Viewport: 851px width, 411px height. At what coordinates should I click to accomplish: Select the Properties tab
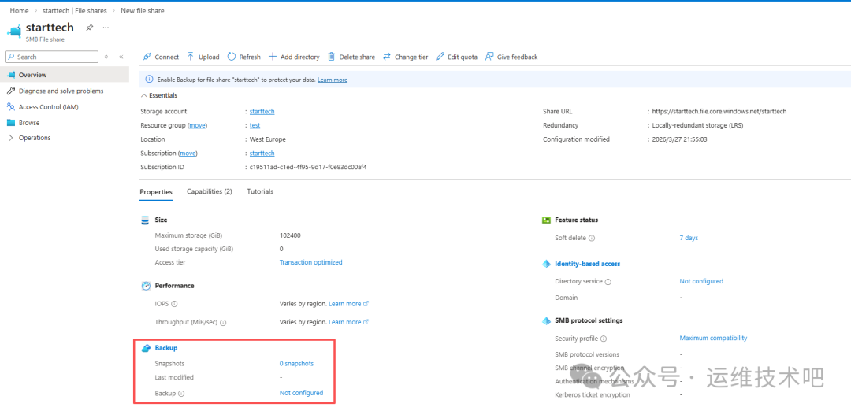[x=156, y=192]
